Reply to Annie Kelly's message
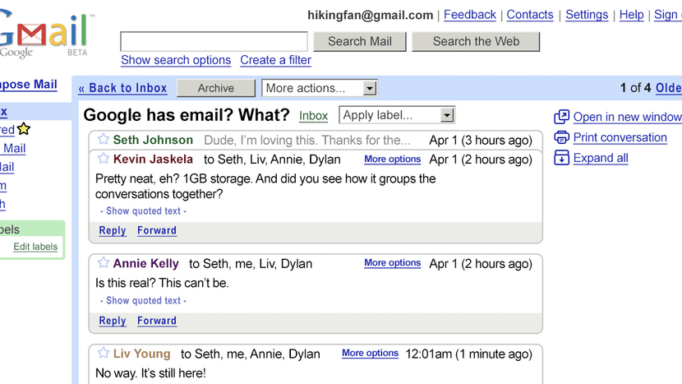 113,321
